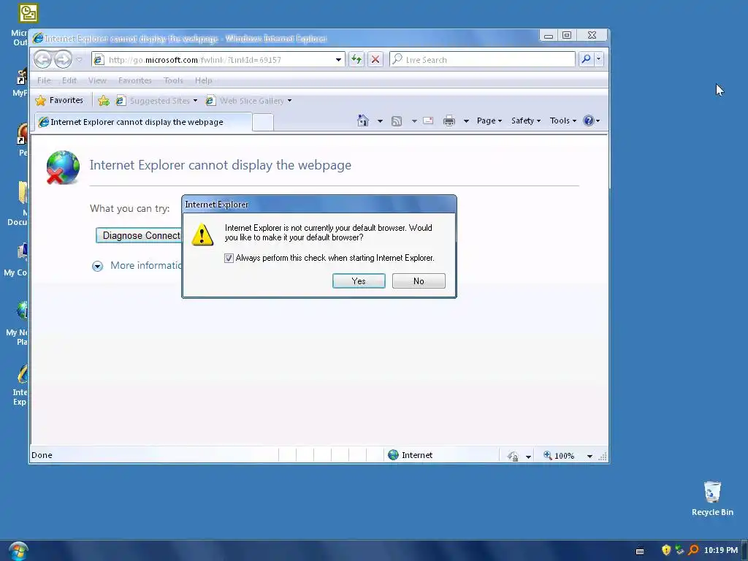Open Web Slice Gallery dropdown
The width and height of the screenshot is (748, 561).
point(248,101)
